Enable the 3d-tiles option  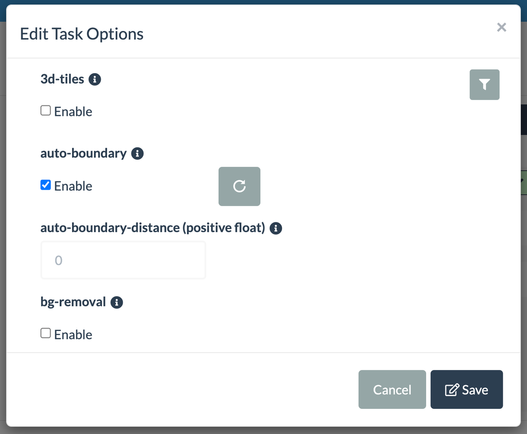tap(45, 110)
